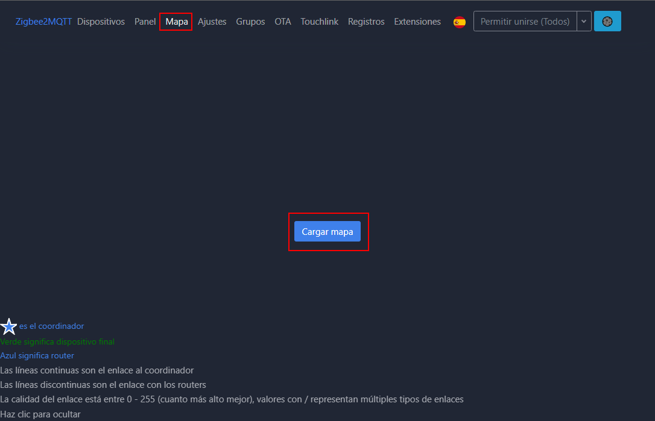Navigate to Grupos
This screenshot has width=655, height=421.
250,22
